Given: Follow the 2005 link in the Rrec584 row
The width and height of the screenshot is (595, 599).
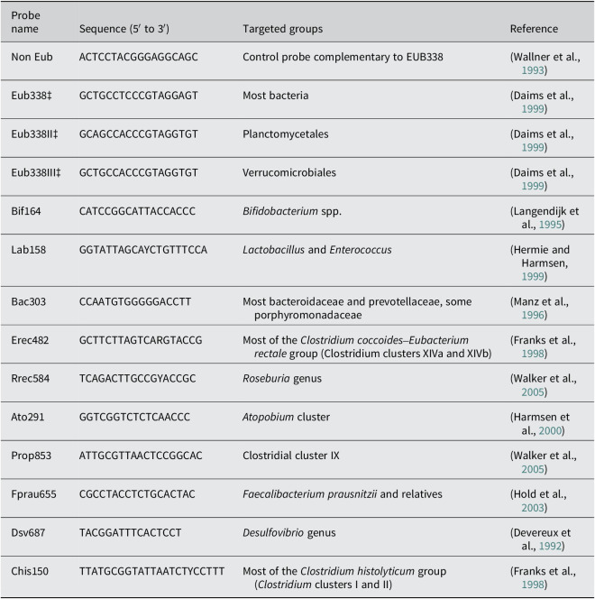Looking at the screenshot, I should tap(533, 392).
